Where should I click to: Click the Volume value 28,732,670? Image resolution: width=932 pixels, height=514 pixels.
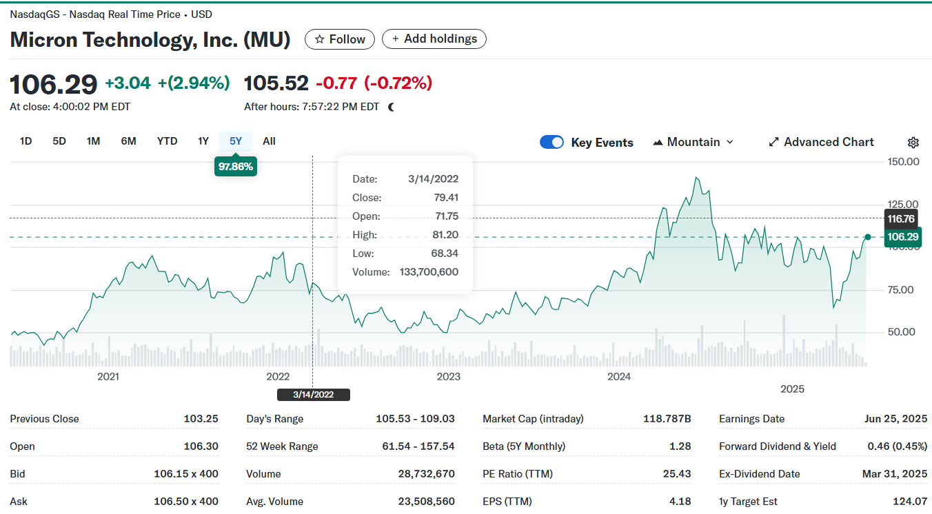(x=426, y=474)
